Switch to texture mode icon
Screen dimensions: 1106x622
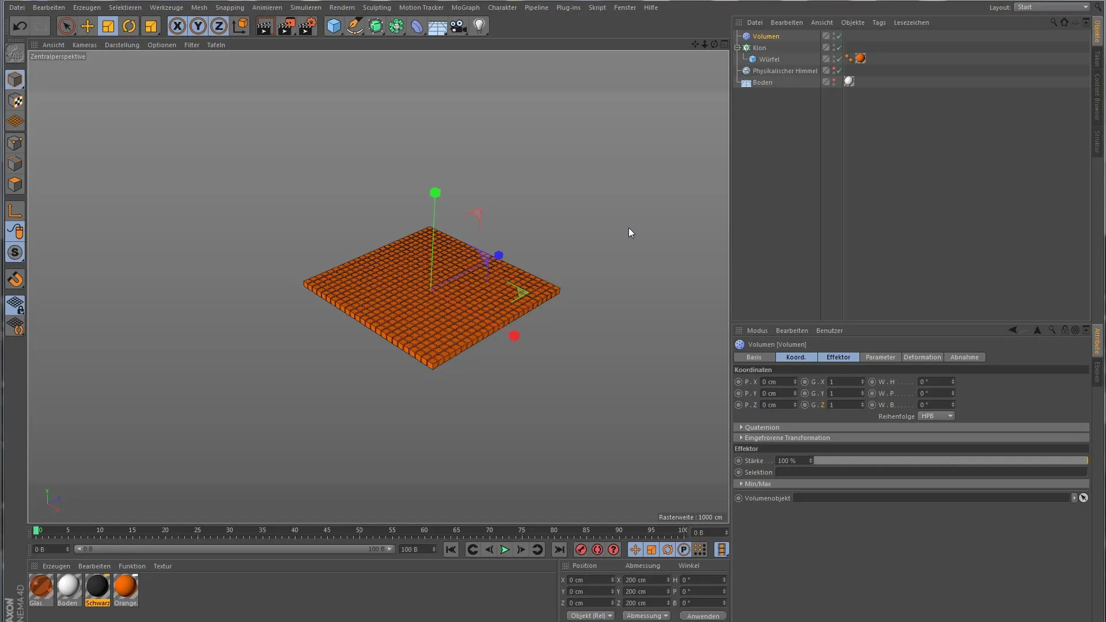[15, 101]
